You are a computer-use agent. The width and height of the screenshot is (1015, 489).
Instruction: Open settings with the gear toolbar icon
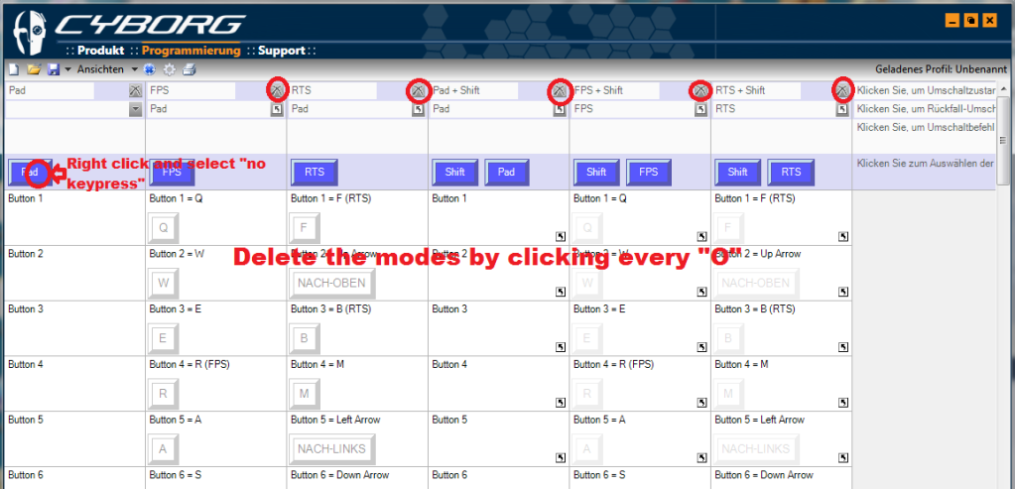(169, 69)
